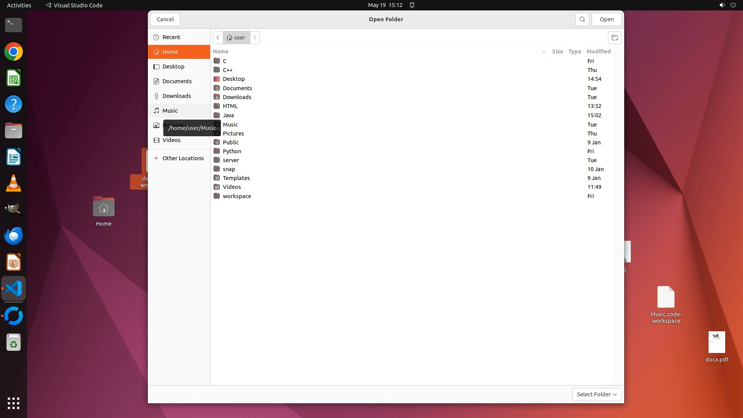Sort files by Modified column header
The image size is (743, 418).
point(598,51)
